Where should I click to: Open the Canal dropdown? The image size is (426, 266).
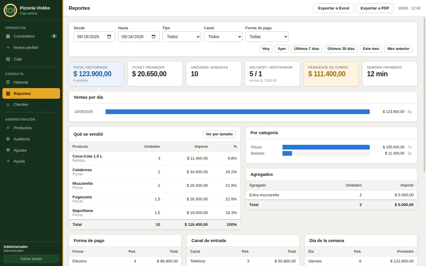click(x=223, y=37)
